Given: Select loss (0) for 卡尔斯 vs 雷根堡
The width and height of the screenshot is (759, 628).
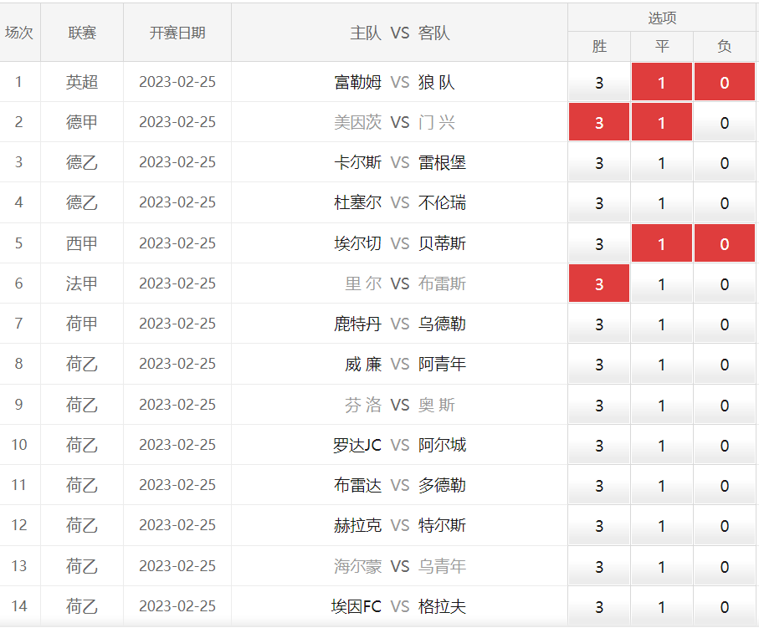Looking at the screenshot, I should (725, 162).
